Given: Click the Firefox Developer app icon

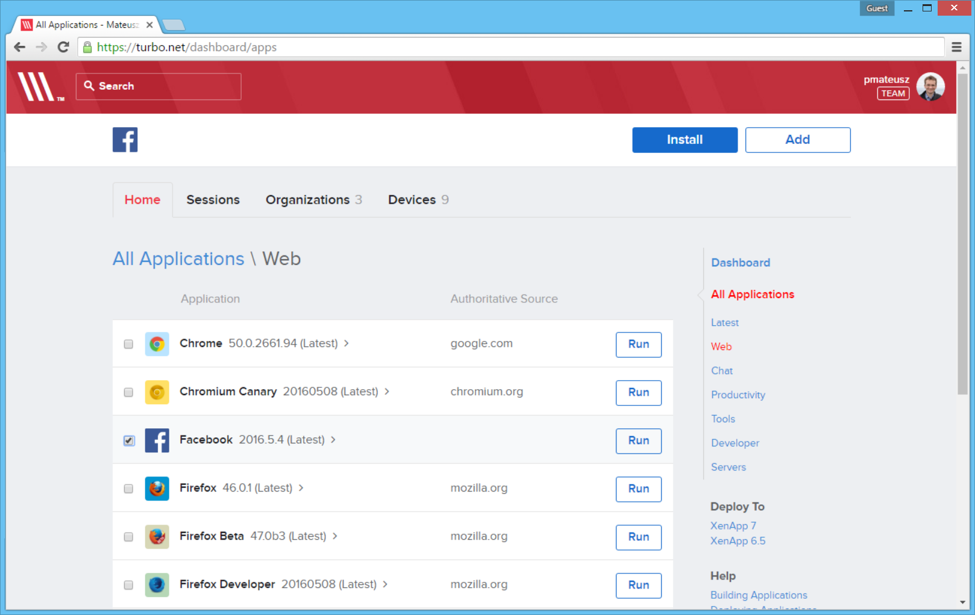Looking at the screenshot, I should 157,585.
